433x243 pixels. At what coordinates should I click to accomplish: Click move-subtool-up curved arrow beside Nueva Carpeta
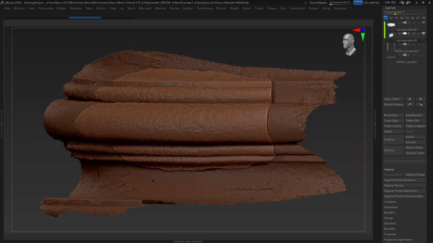(410, 104)
